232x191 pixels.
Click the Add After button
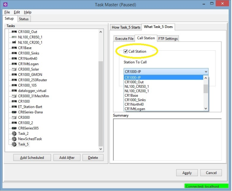pyautogui.click(x=67, y=158)
